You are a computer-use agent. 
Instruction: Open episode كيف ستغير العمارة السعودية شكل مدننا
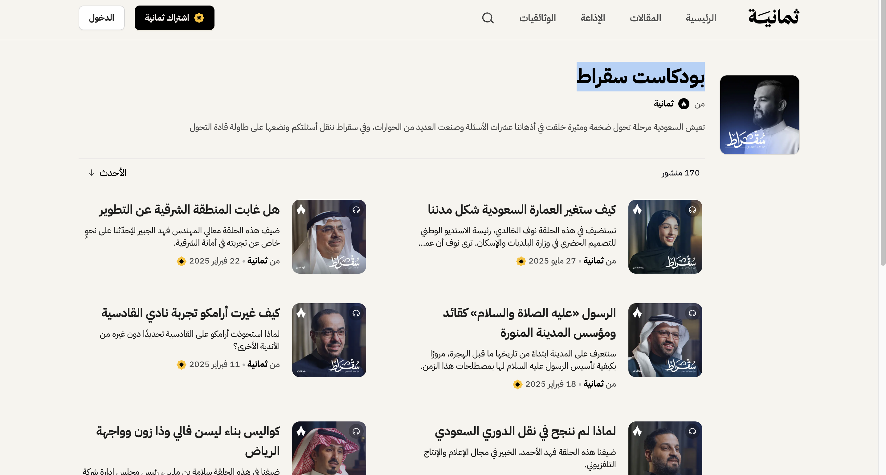[522, 210]
